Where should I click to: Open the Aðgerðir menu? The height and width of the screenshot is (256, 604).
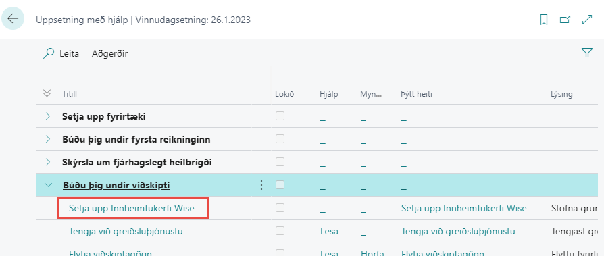coord(109,53)
